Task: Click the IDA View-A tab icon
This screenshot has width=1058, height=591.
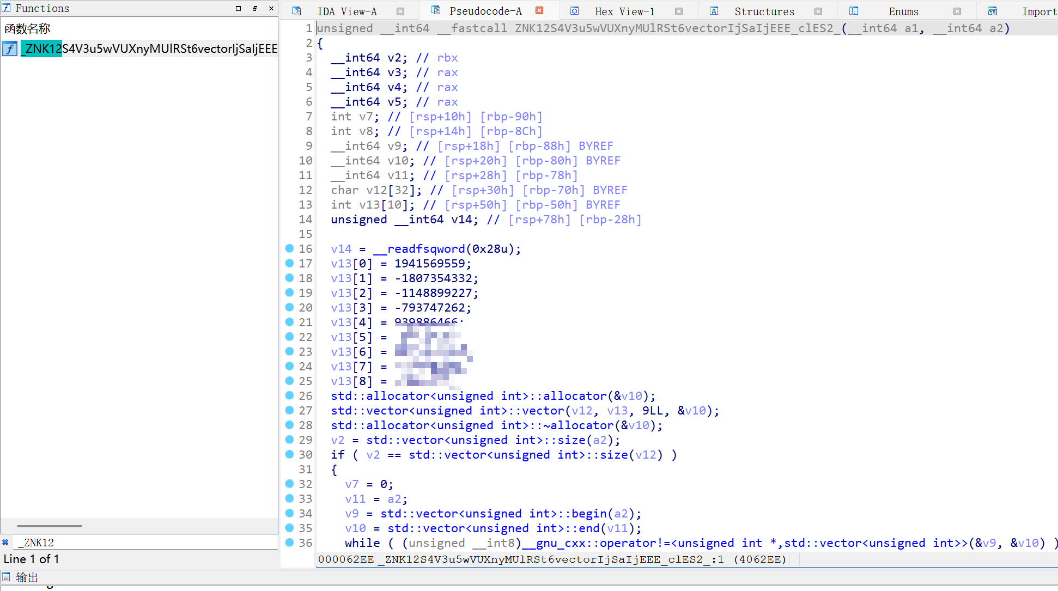Action: [296, 11]
